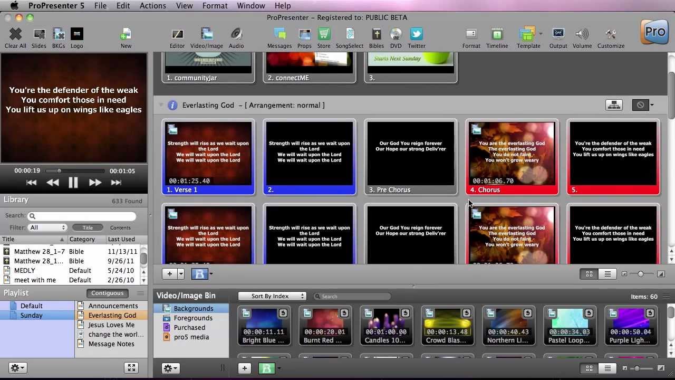The height and width of the screenshot is (380, 675).
Task: Toggle Contents search filter
Action: pyautogui.click(x=120, y=227)
